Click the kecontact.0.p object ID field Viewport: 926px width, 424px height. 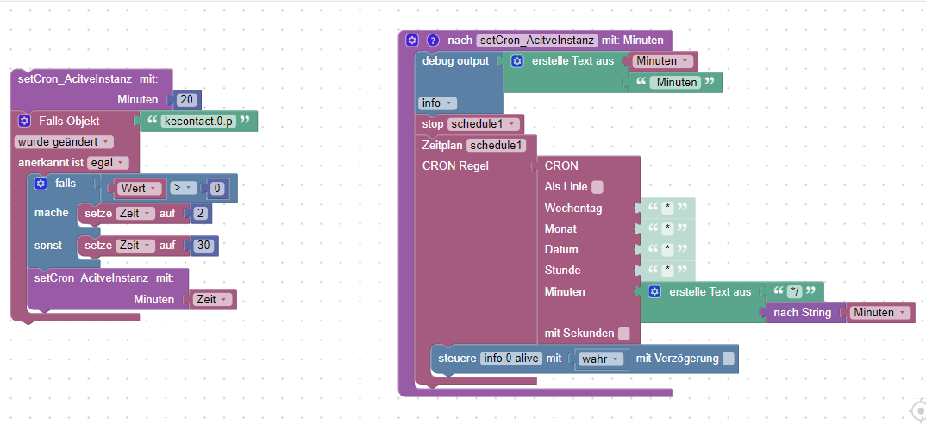(198, 121)
